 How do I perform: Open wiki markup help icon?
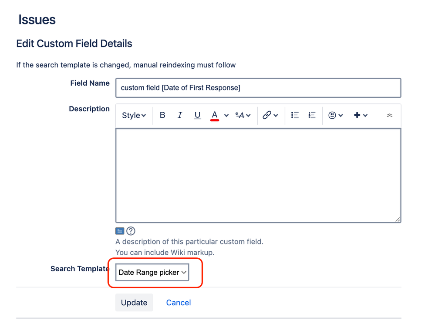[x=131, y=231]
